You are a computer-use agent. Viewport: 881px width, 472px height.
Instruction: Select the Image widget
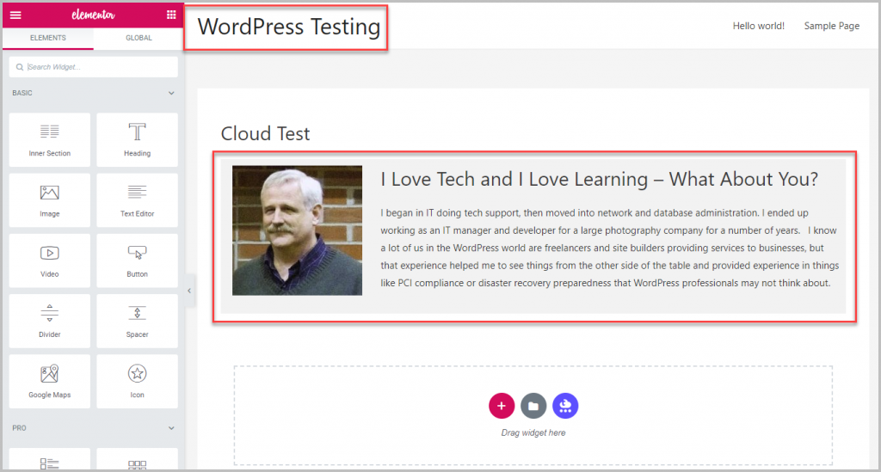(49, 200)
